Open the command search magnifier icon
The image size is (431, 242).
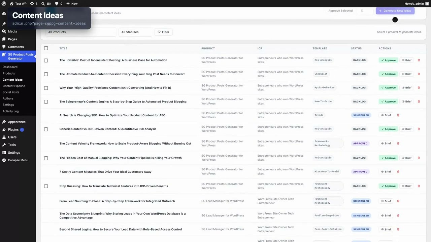coord(43,4)
